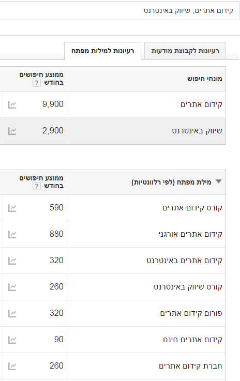240x381 pixels.
Task: Toggle sort arrow beside מילת מפתח column
Action: [219, 181]
